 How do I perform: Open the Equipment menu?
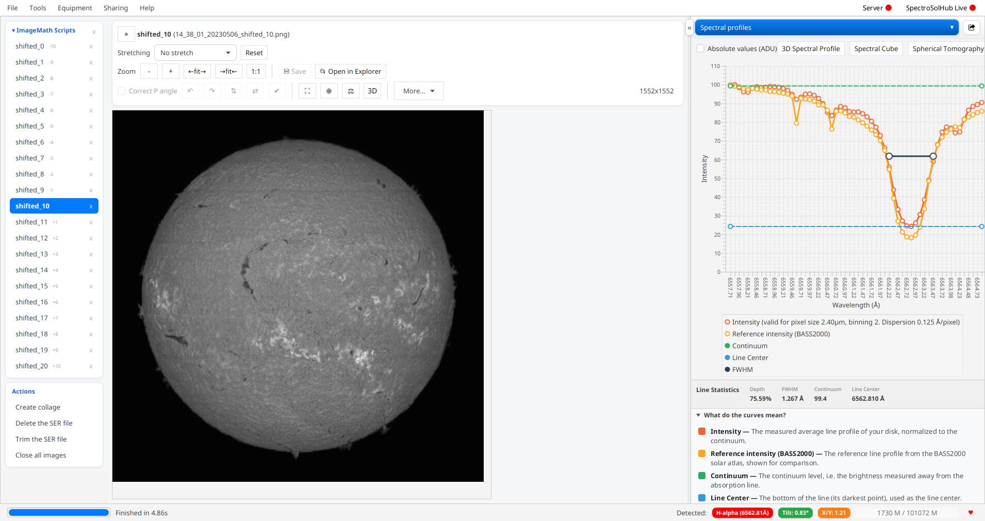75,8
